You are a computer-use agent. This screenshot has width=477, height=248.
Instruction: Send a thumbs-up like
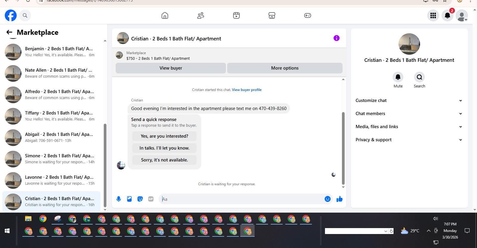tap(340, 199)
